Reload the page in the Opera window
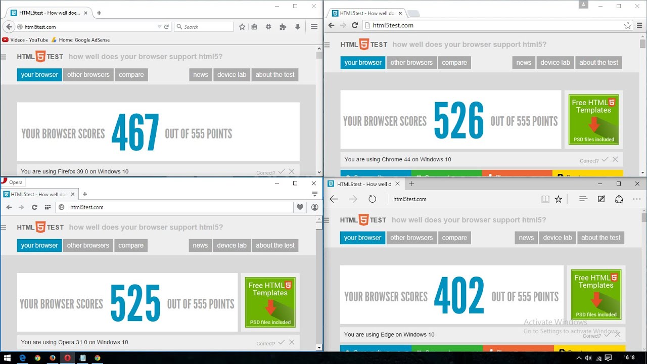 tap(34, 207)
